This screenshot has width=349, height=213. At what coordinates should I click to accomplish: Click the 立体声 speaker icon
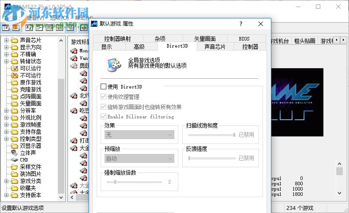click(14, 153)
